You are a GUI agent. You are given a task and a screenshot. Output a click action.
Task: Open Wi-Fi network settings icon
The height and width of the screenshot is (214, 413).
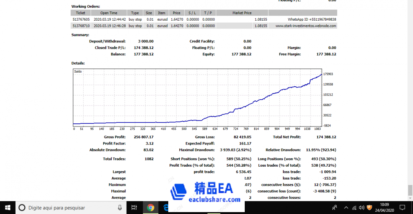coord(354,208)
